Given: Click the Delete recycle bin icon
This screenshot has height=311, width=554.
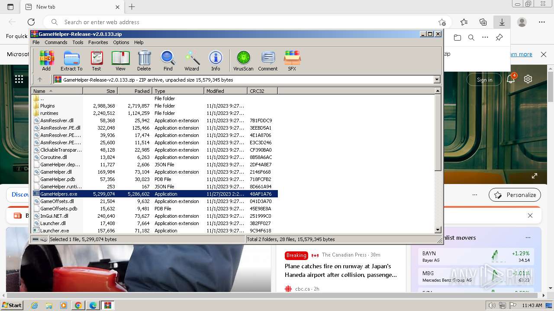Looking at the screenshot, I should 144,60.
